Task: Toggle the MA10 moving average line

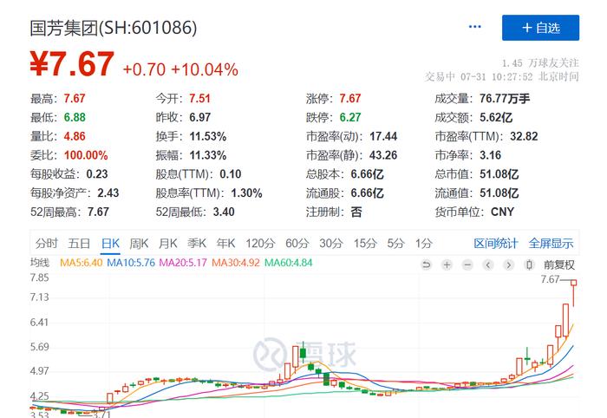Action: [x=133, y=264]
